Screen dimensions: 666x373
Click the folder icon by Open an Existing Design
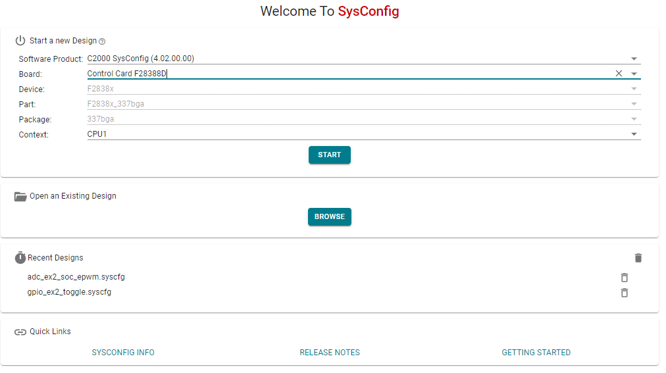[x=20, y=196]
